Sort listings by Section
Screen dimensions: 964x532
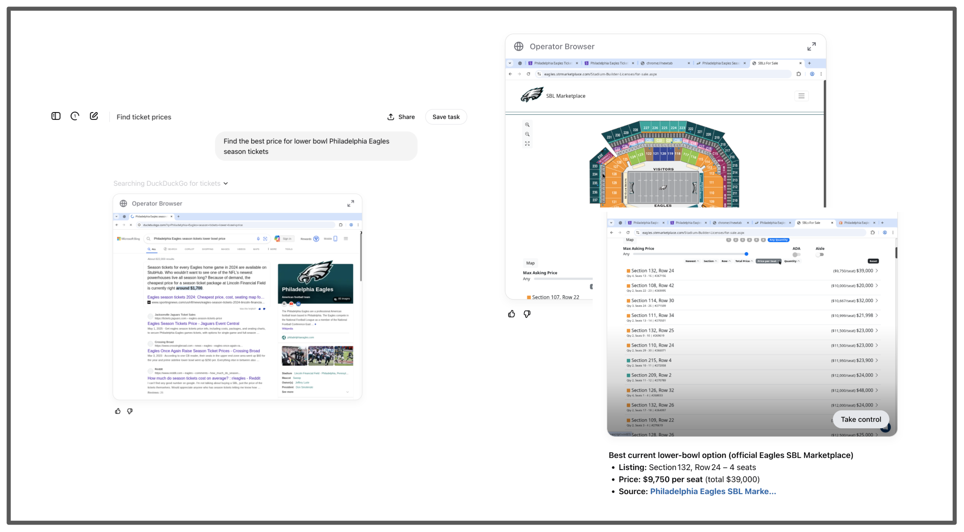[x=710, y=261]
